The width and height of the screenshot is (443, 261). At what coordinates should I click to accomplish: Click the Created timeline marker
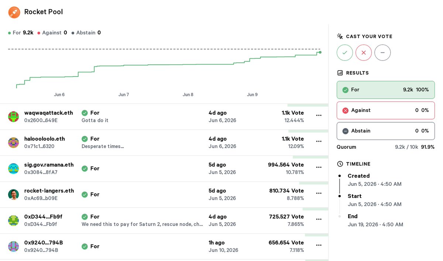point(340,176)
